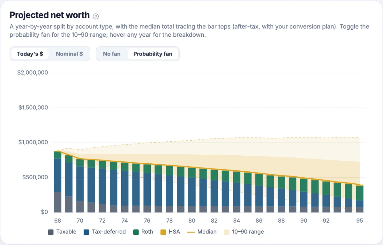
Task: Switch values to Today's $
Action: click(x=30, y=54)
